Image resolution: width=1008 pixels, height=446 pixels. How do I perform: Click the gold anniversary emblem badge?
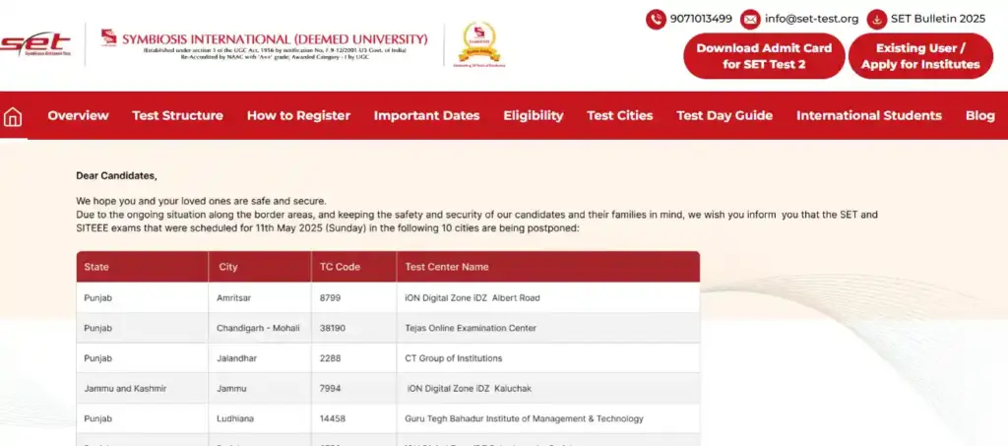pos(476,44)
